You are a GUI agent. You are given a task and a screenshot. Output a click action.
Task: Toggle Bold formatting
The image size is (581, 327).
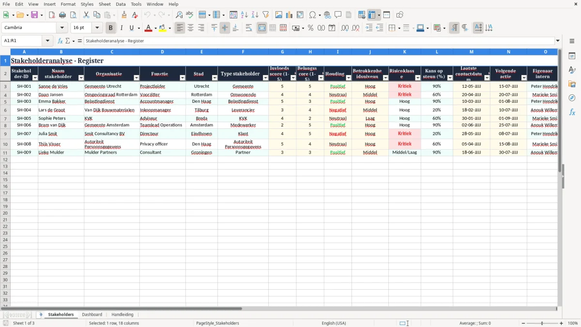[x=111, y=28]
